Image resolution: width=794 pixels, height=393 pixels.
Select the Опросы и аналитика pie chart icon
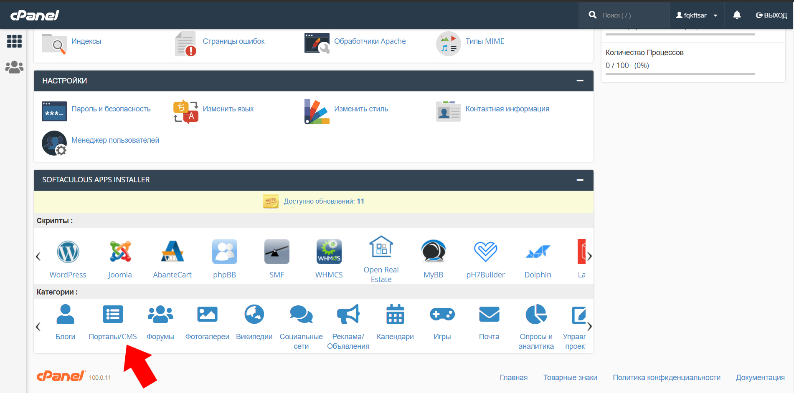tap(536, 315)
